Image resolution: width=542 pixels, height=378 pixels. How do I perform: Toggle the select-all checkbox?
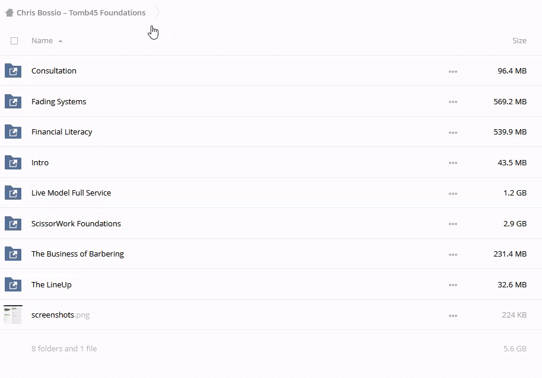pyautogui.click(x=14, y=41)
